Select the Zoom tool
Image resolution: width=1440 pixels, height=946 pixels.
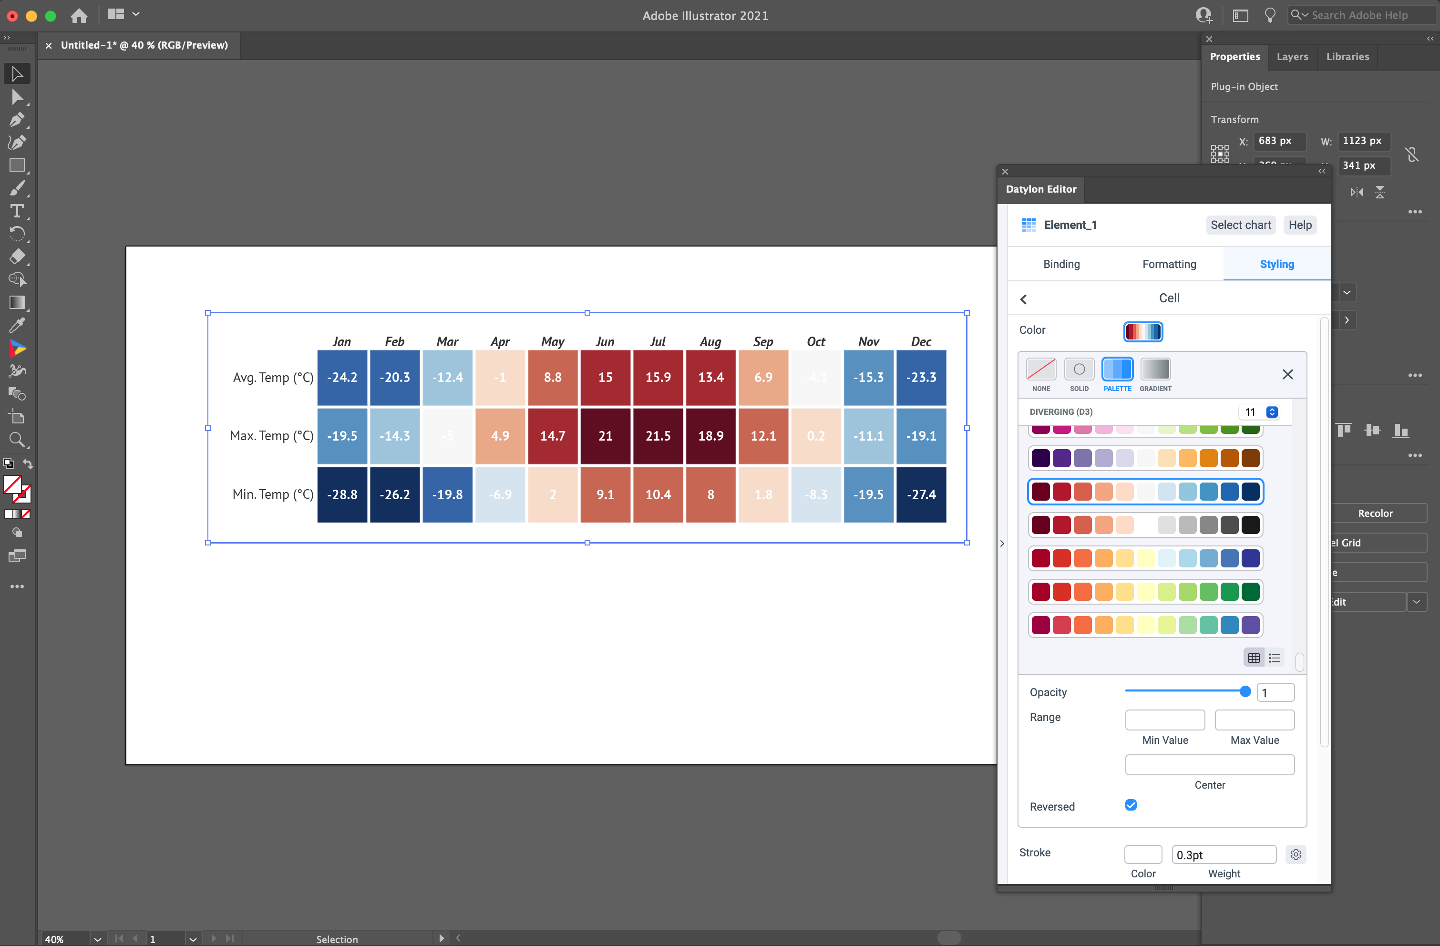(16, 440)
